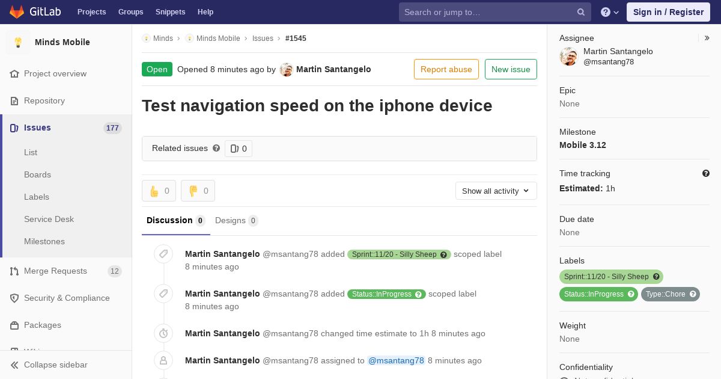Open Milestones in sidebar
Image resolution: width=721 pixels, height=379 pixels.
[x=44, y=241]
